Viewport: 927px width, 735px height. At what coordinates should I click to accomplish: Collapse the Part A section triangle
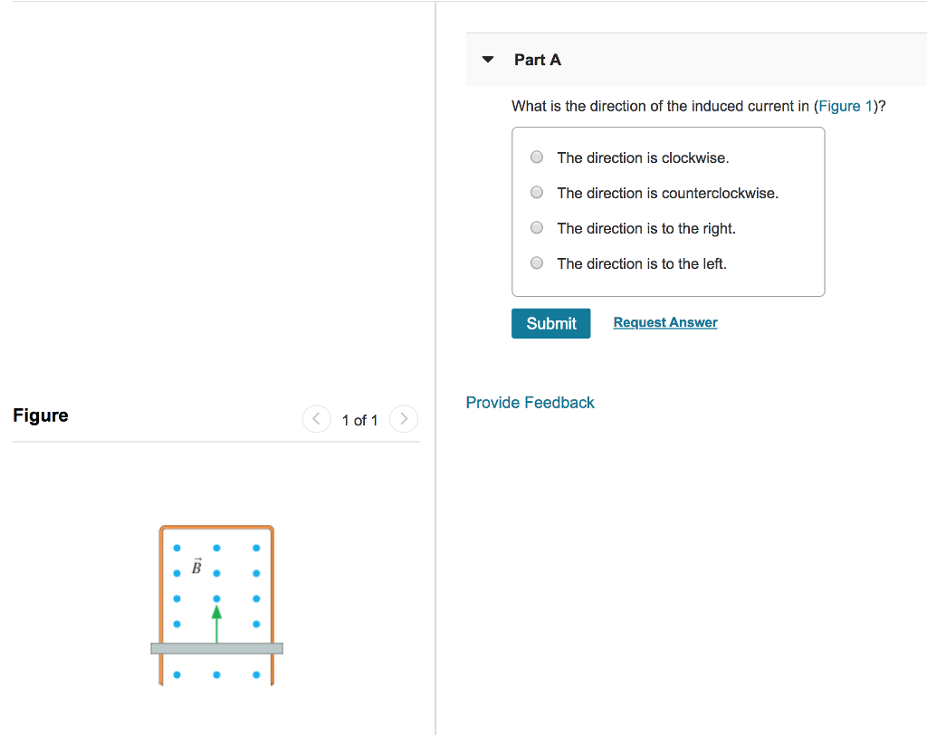488,59
